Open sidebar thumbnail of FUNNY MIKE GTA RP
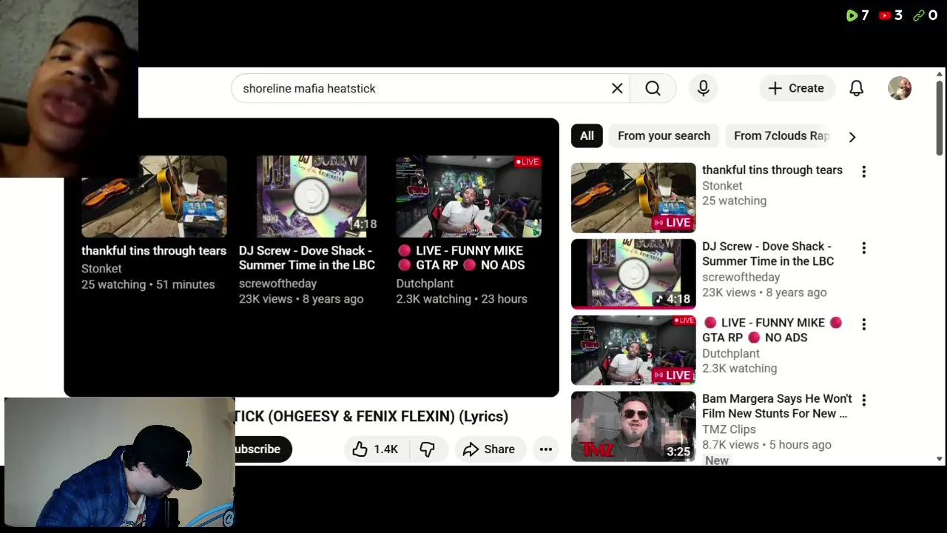Screen dimensions: 947x533 click(x=633, y=350)
